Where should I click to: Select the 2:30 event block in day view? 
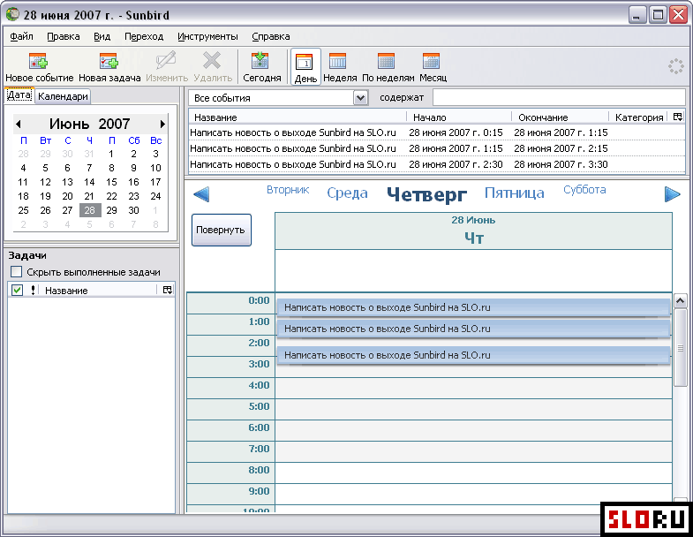473,355
